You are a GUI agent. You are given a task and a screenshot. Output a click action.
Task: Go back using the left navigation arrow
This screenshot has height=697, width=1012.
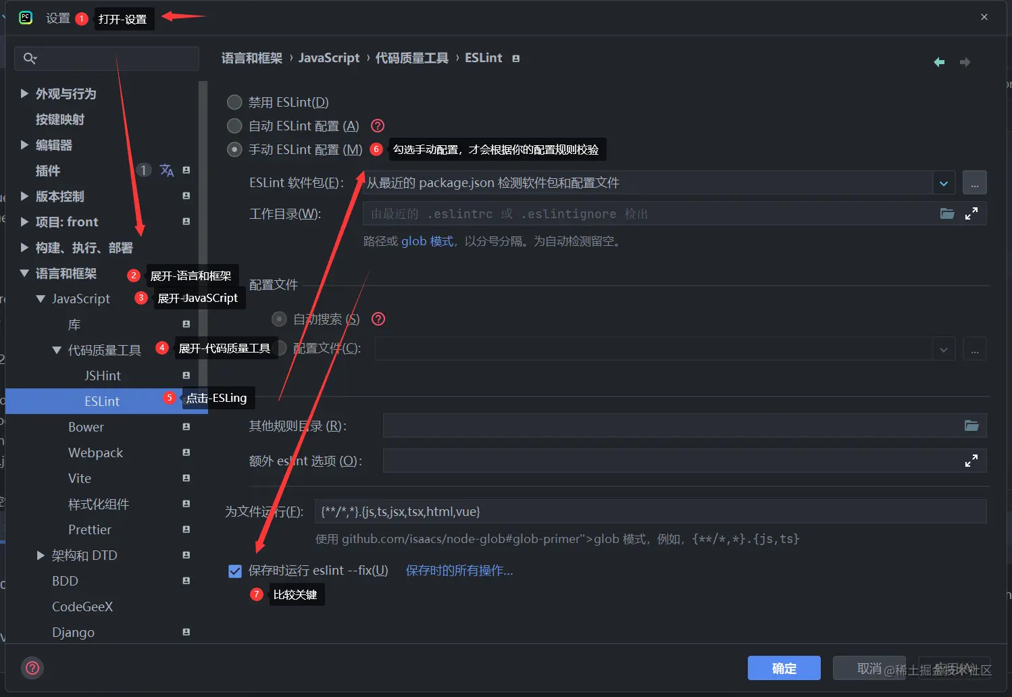pos(939,62)
